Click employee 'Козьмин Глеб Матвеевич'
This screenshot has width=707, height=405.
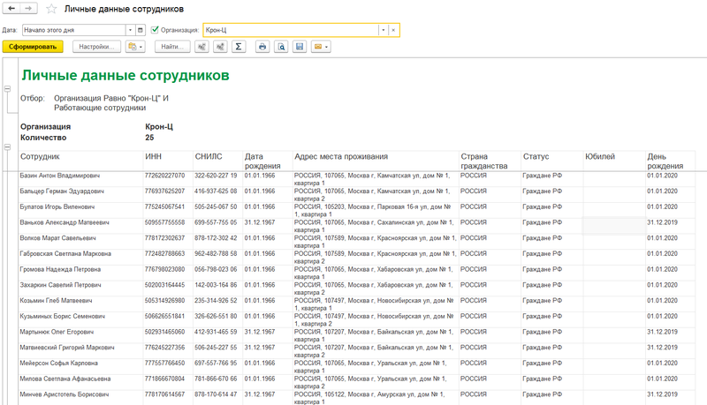point(56,301)
